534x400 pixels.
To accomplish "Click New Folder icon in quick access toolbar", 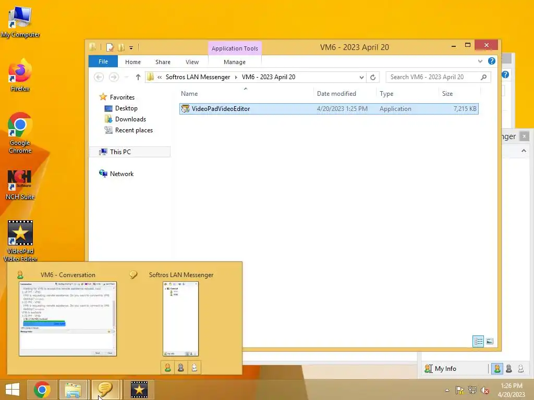I will 121,47.
